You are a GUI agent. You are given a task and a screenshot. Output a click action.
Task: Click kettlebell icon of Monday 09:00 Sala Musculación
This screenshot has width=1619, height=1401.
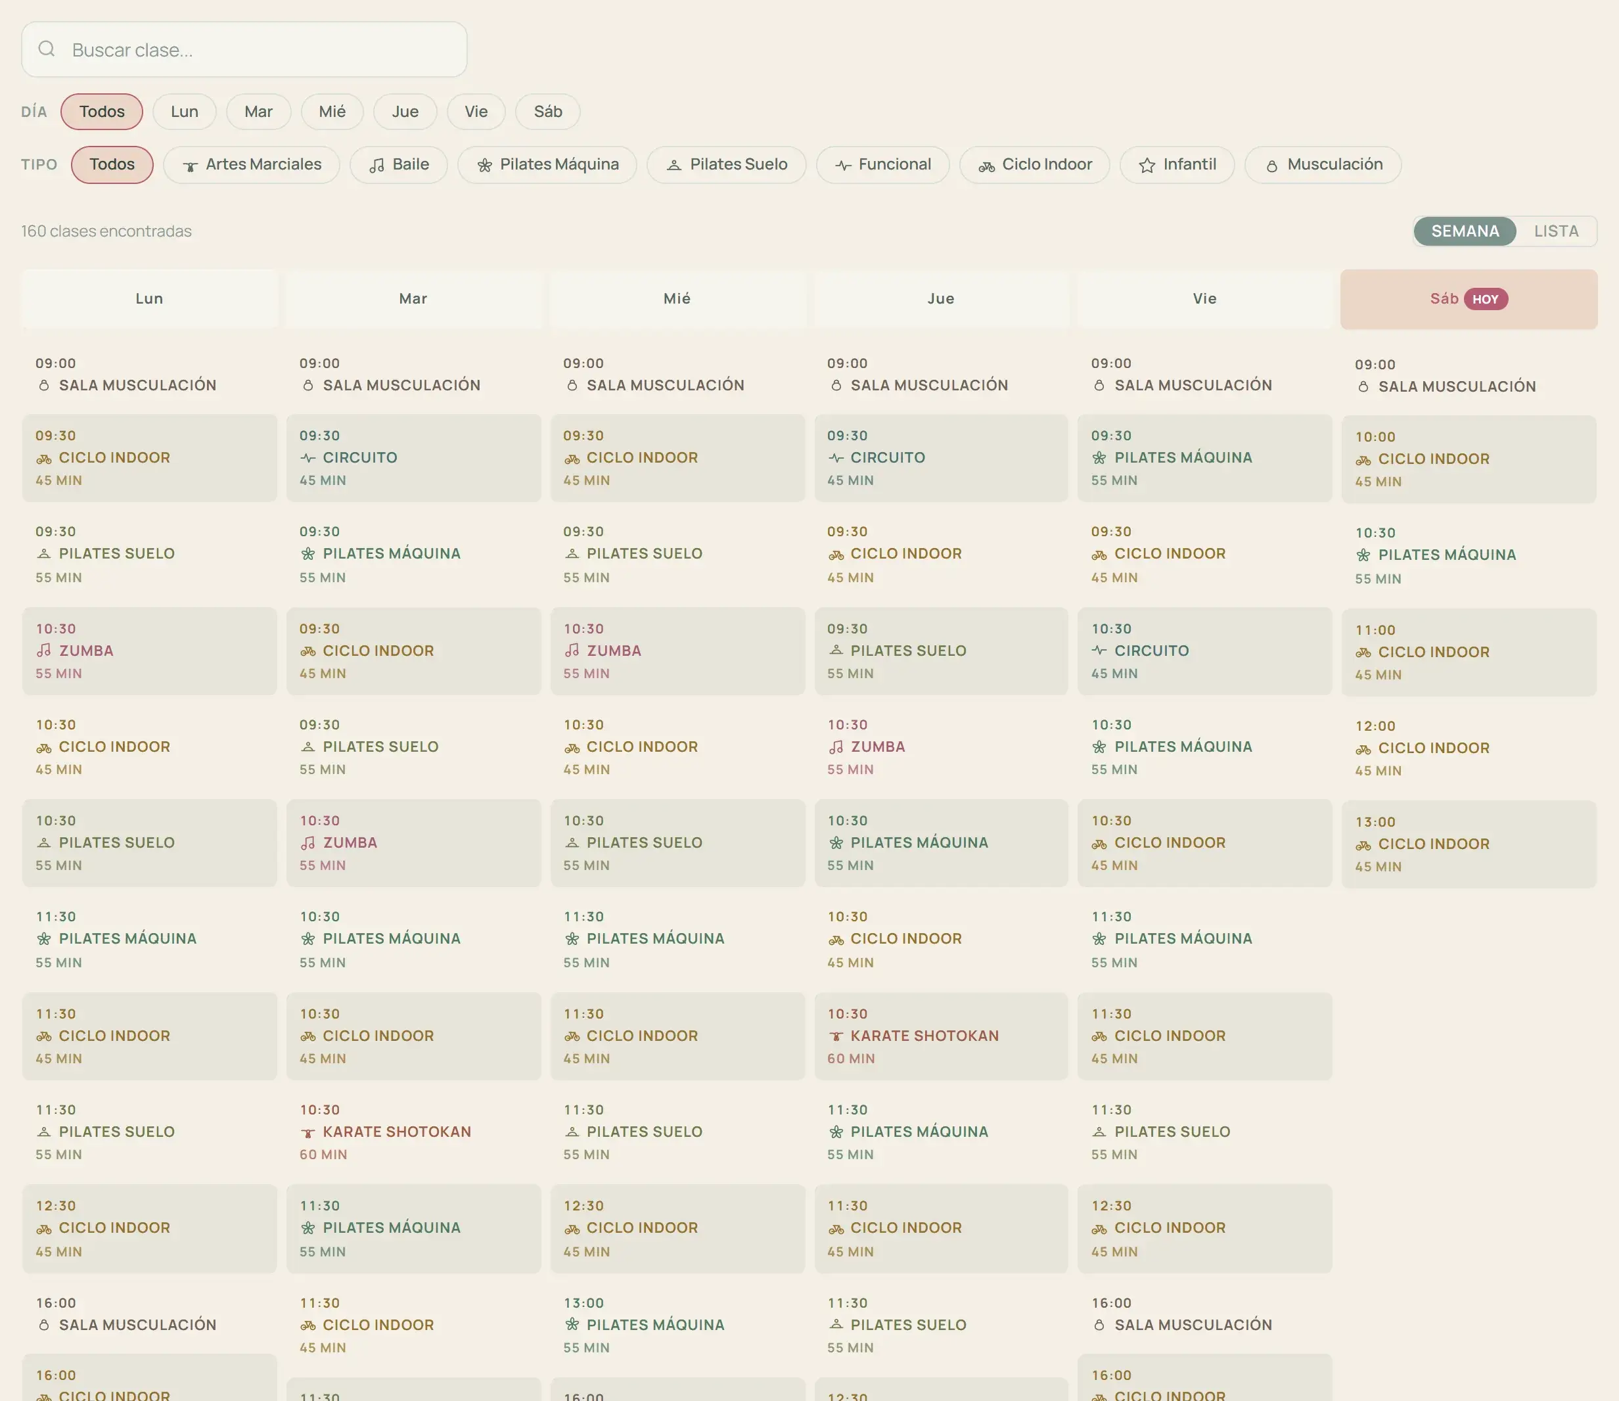click(x=44, y=386)
